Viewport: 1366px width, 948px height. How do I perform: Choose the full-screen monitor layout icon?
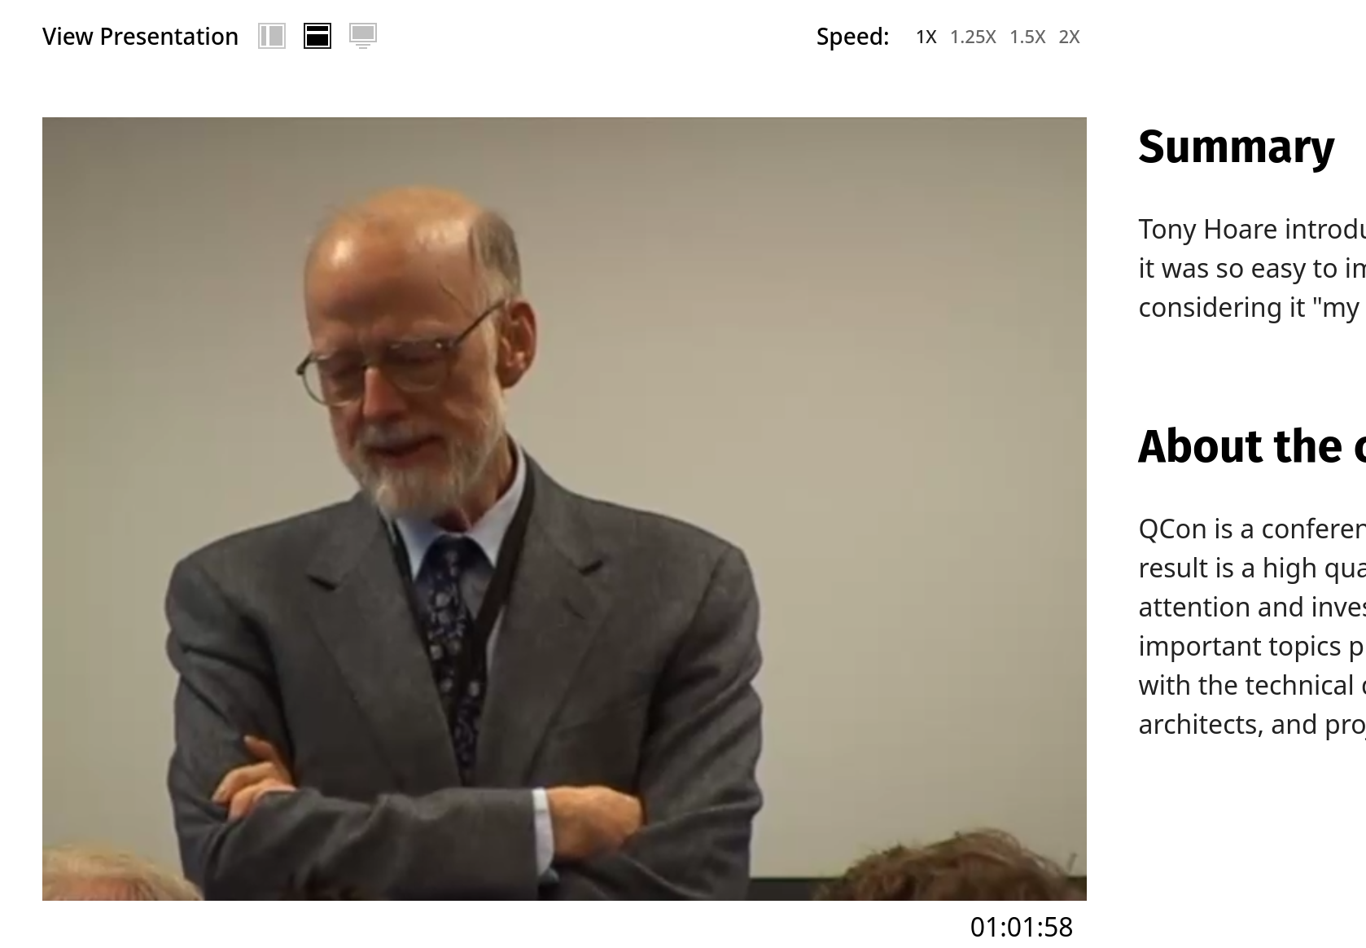363,36
